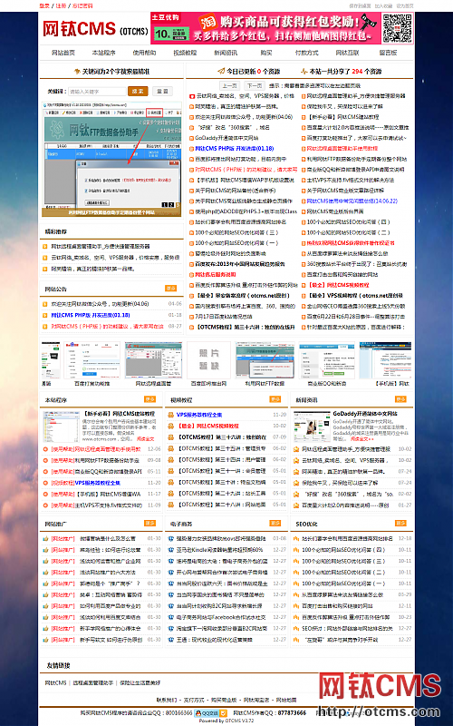Open 【OTCMS教程】第三十六讲 in the 视频教程 section
The width and height of the screenshot is (453, 726).
tap(222, 437)
